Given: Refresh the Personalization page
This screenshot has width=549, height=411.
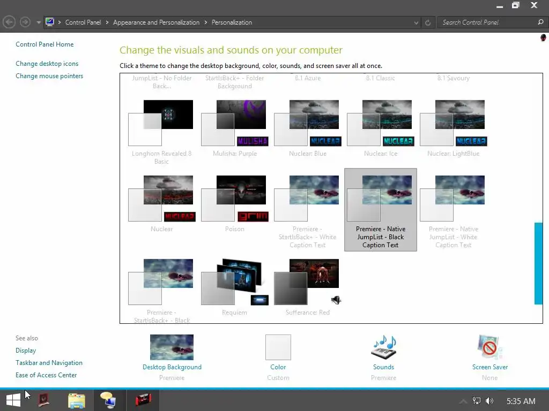Looking at the screenshot, I should 427,22.
